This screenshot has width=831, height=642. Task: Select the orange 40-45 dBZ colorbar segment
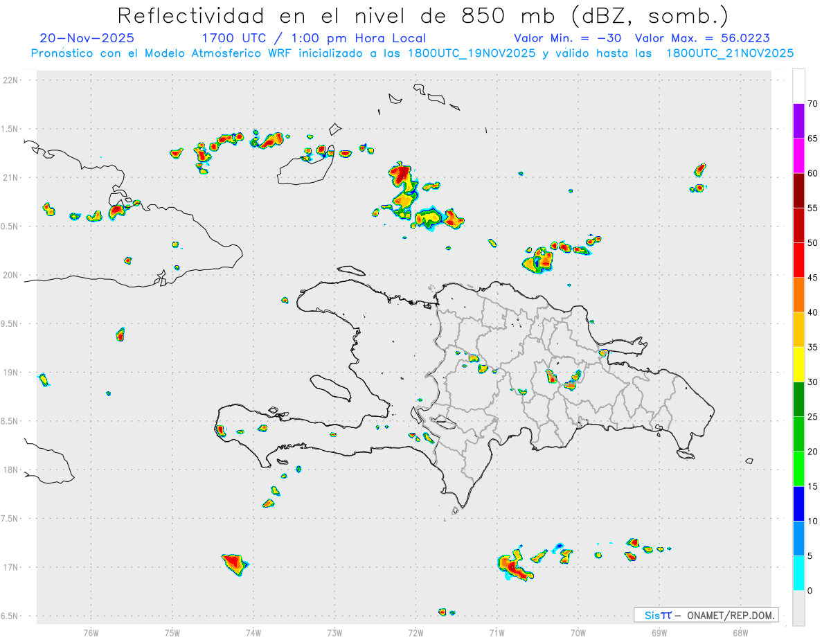click(798, 295)
